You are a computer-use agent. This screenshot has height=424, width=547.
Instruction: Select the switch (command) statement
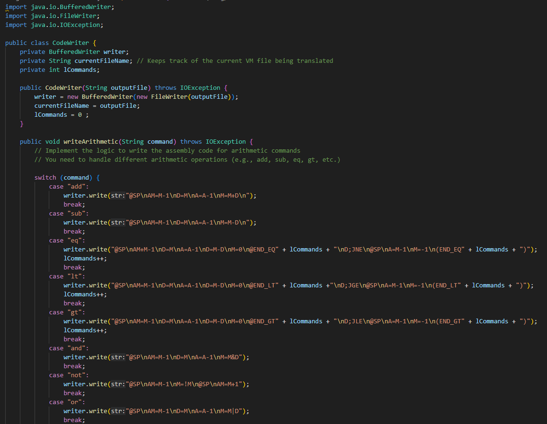pos(66,177)
